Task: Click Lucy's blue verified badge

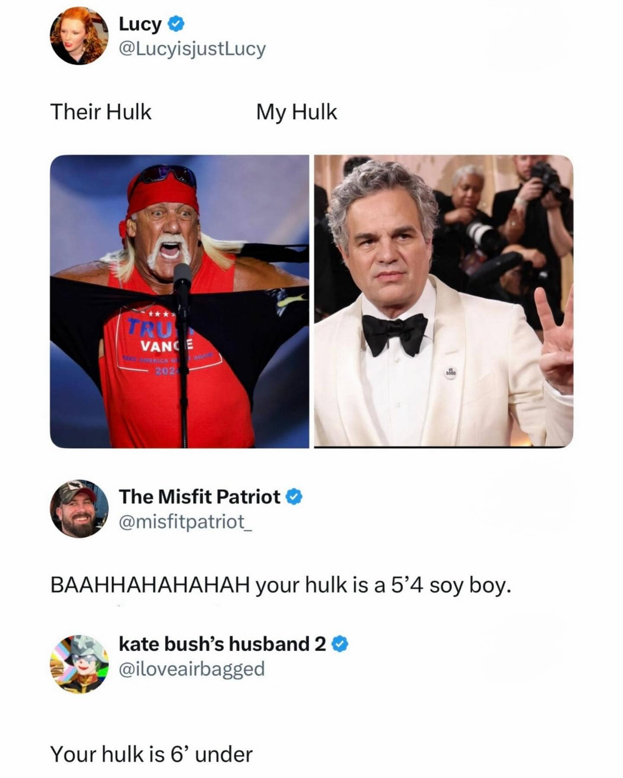Action: [x=175, y=24]
